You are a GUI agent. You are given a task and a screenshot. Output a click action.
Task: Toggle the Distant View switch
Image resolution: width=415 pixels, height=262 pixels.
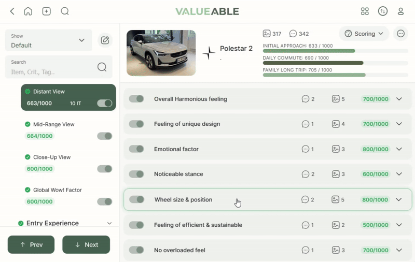click(105, 103)
